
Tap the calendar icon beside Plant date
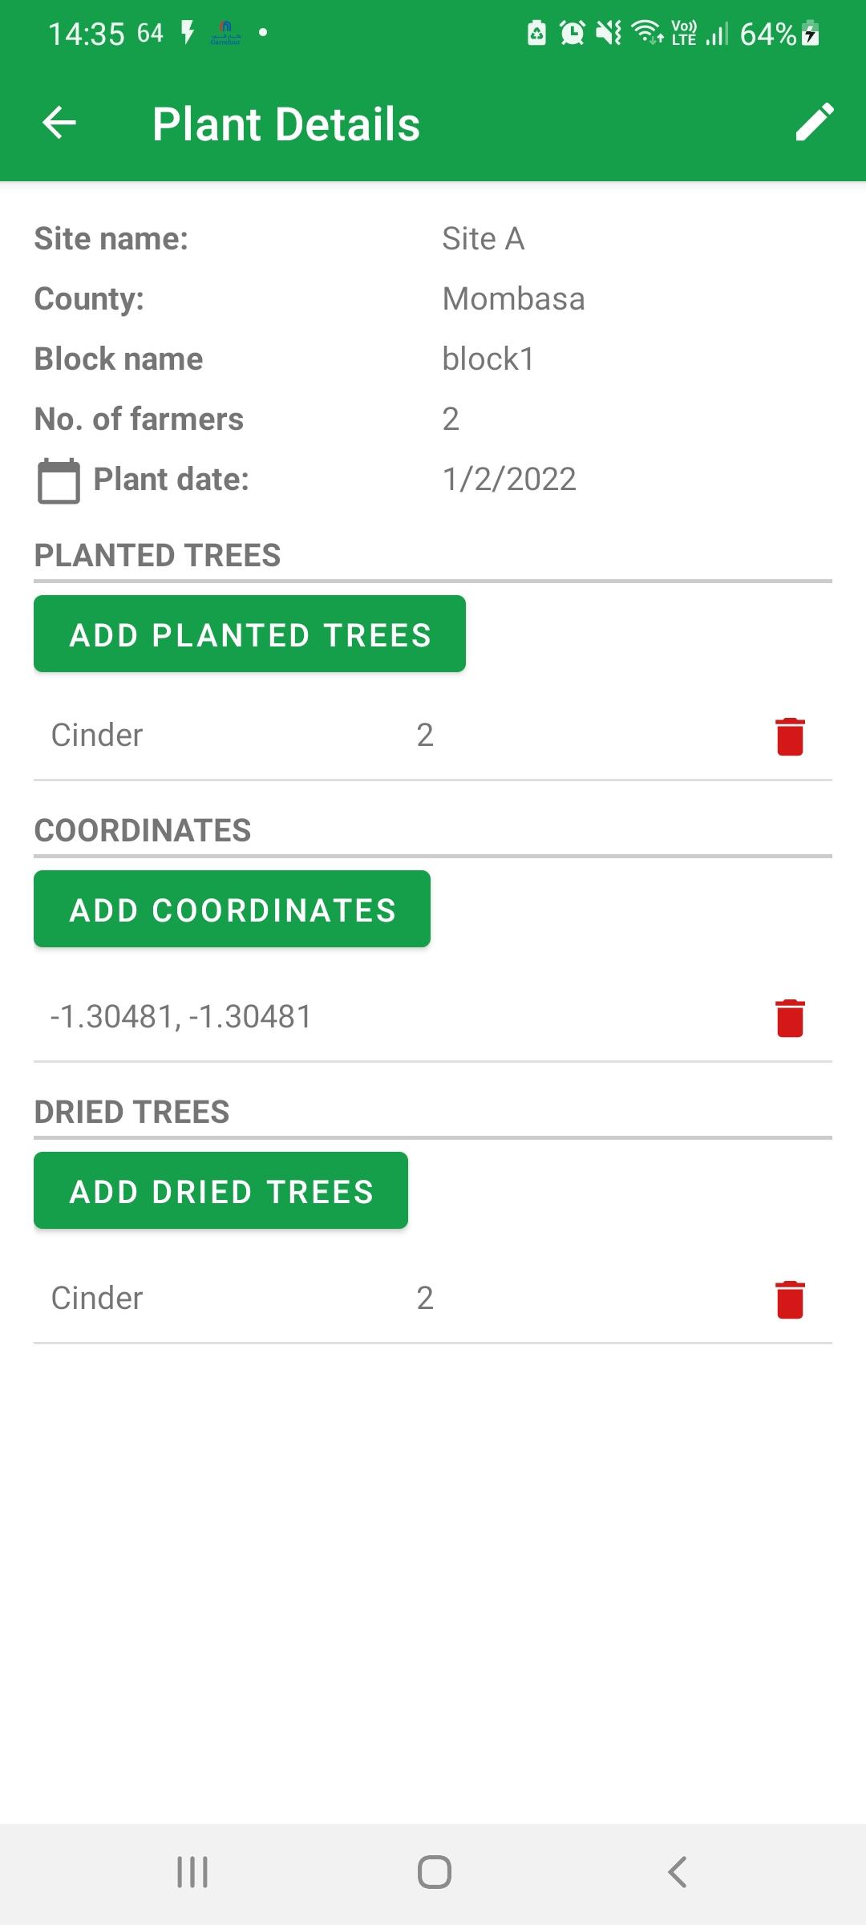59,480
